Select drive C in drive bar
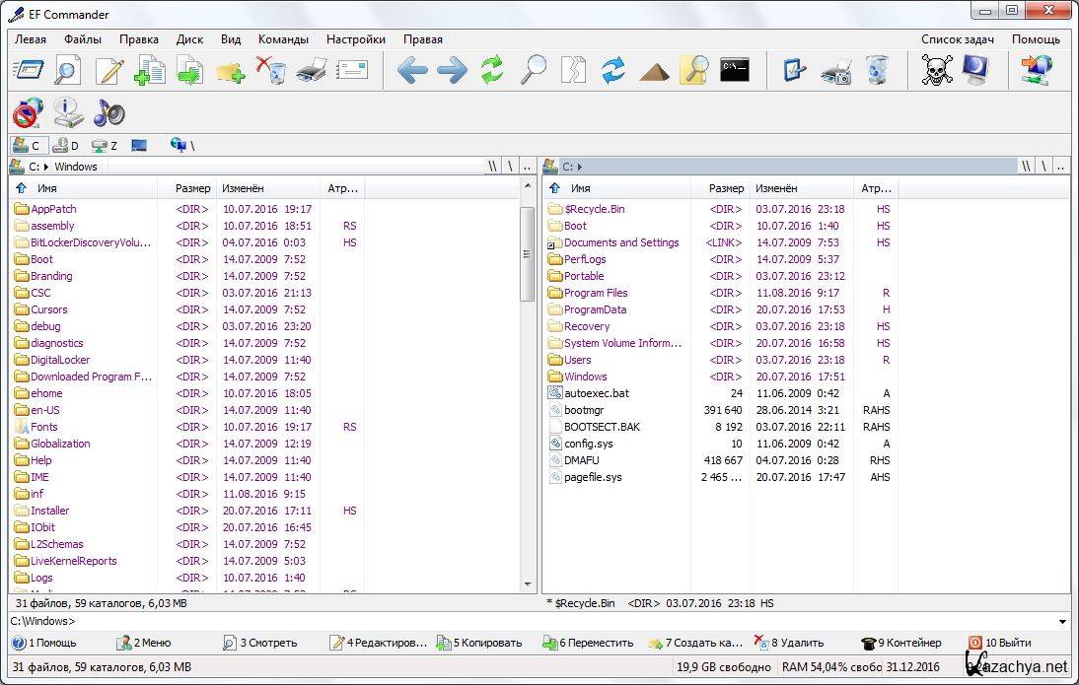This screenshot has height=685, width=1079. click(27, 146)
